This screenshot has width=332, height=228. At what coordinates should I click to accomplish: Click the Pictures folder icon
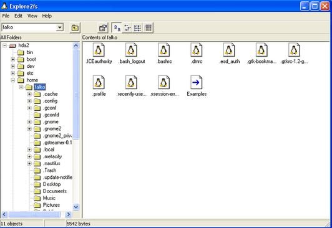pos(37,205)
